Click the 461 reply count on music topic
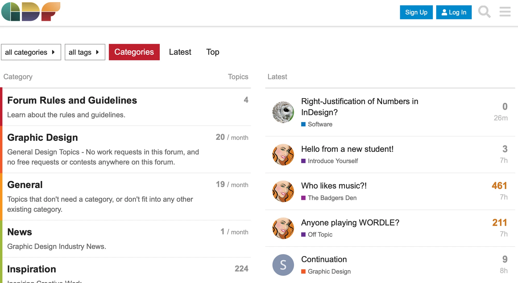The image size is (518, 283). click(x=499, y=186)
